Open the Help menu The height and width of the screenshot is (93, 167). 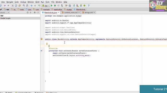point(65,2)
